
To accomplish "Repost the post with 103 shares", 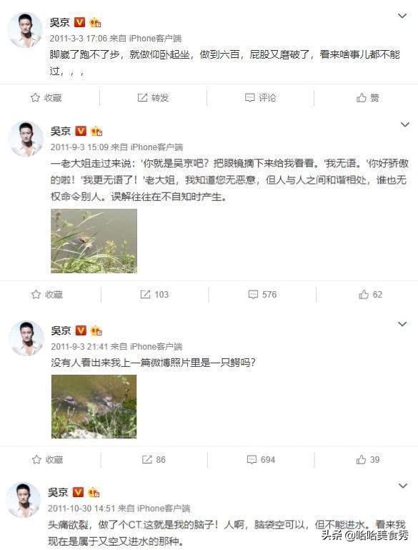I will coord(154,294).
